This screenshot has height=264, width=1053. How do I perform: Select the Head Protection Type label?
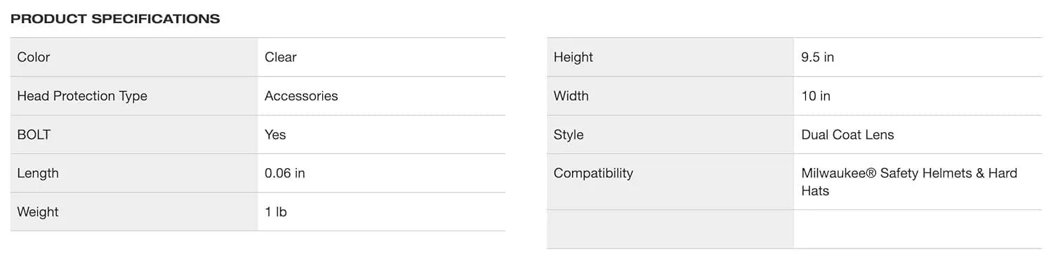pyautogui.click(x=82, y=96)
